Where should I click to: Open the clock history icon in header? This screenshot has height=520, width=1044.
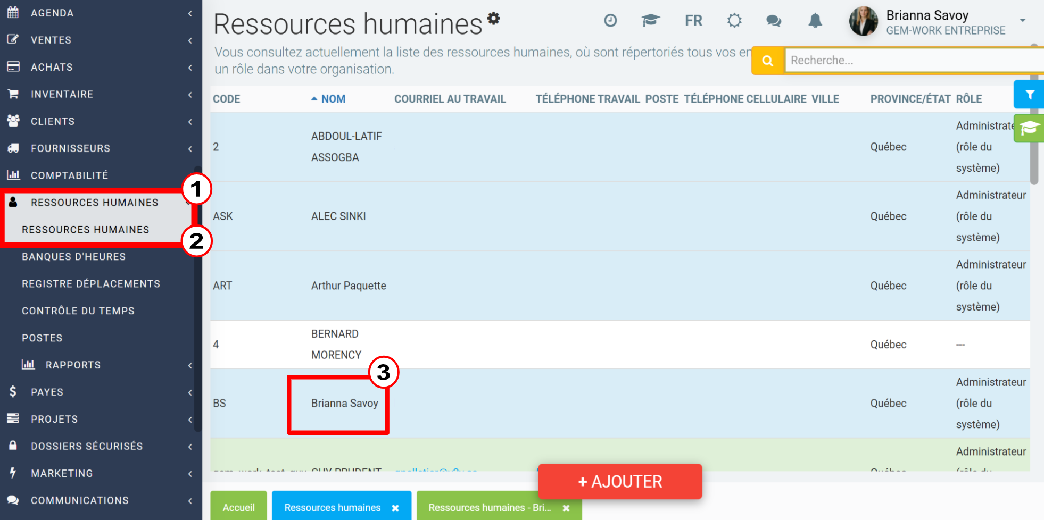[610, 21]
